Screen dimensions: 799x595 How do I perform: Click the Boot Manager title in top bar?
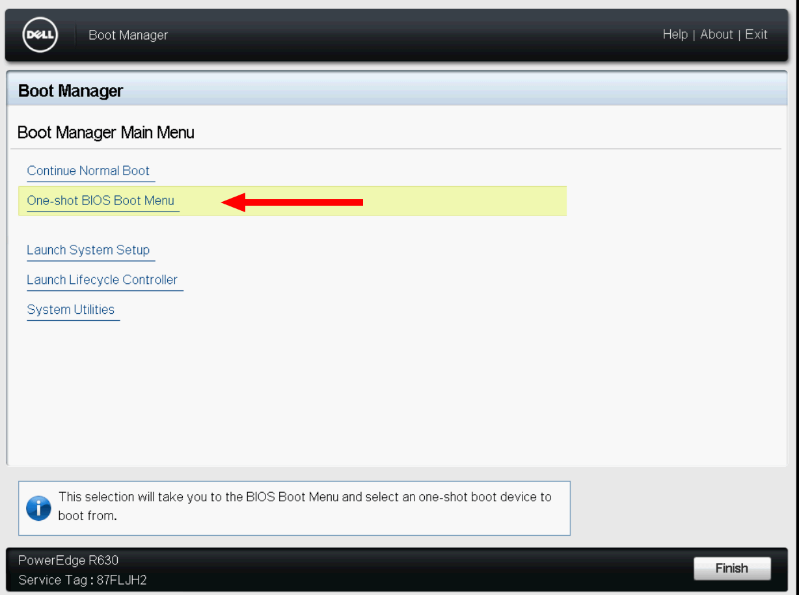[x=128, y=35]
